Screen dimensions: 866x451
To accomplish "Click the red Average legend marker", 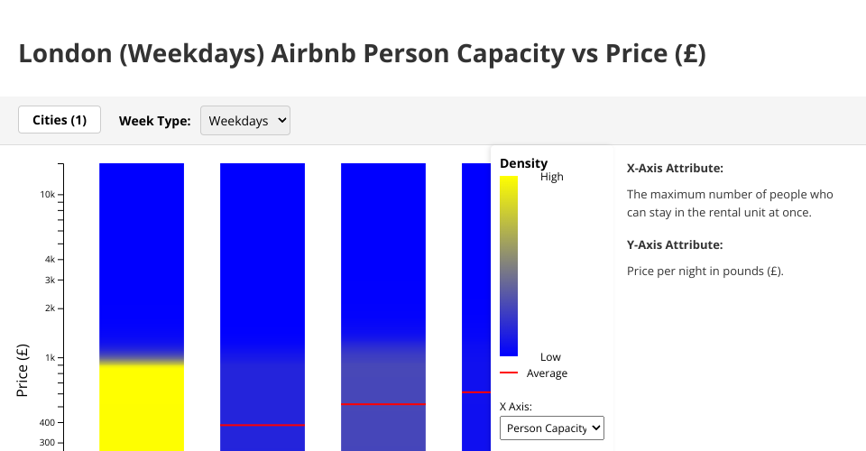I will click(509, 373).
